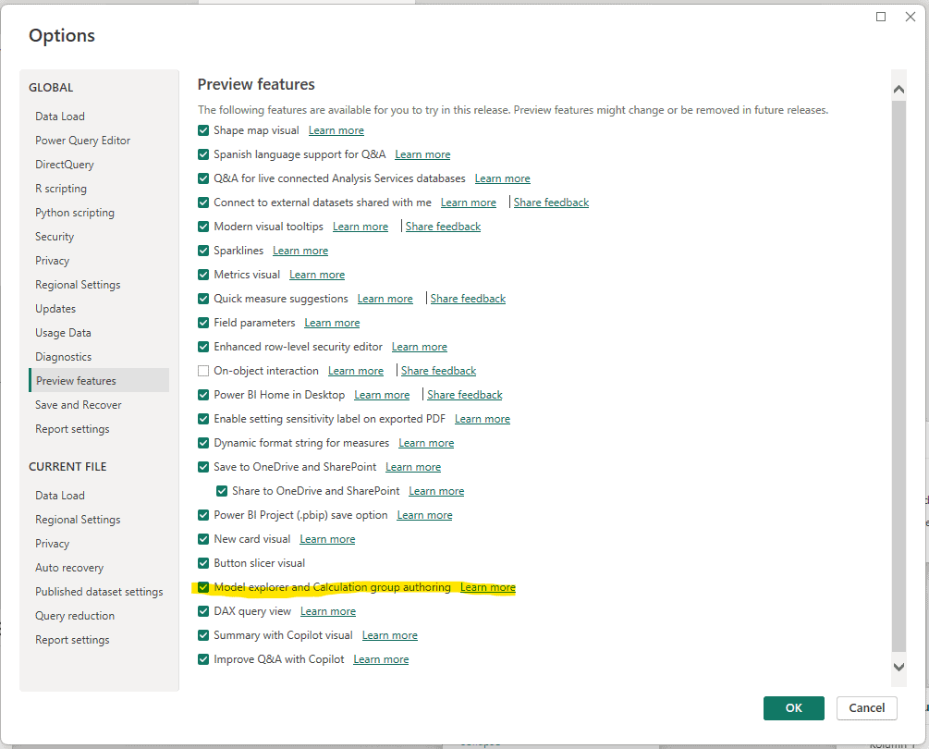
Task: Open Query reduction settings
Action: pos(75,616)
